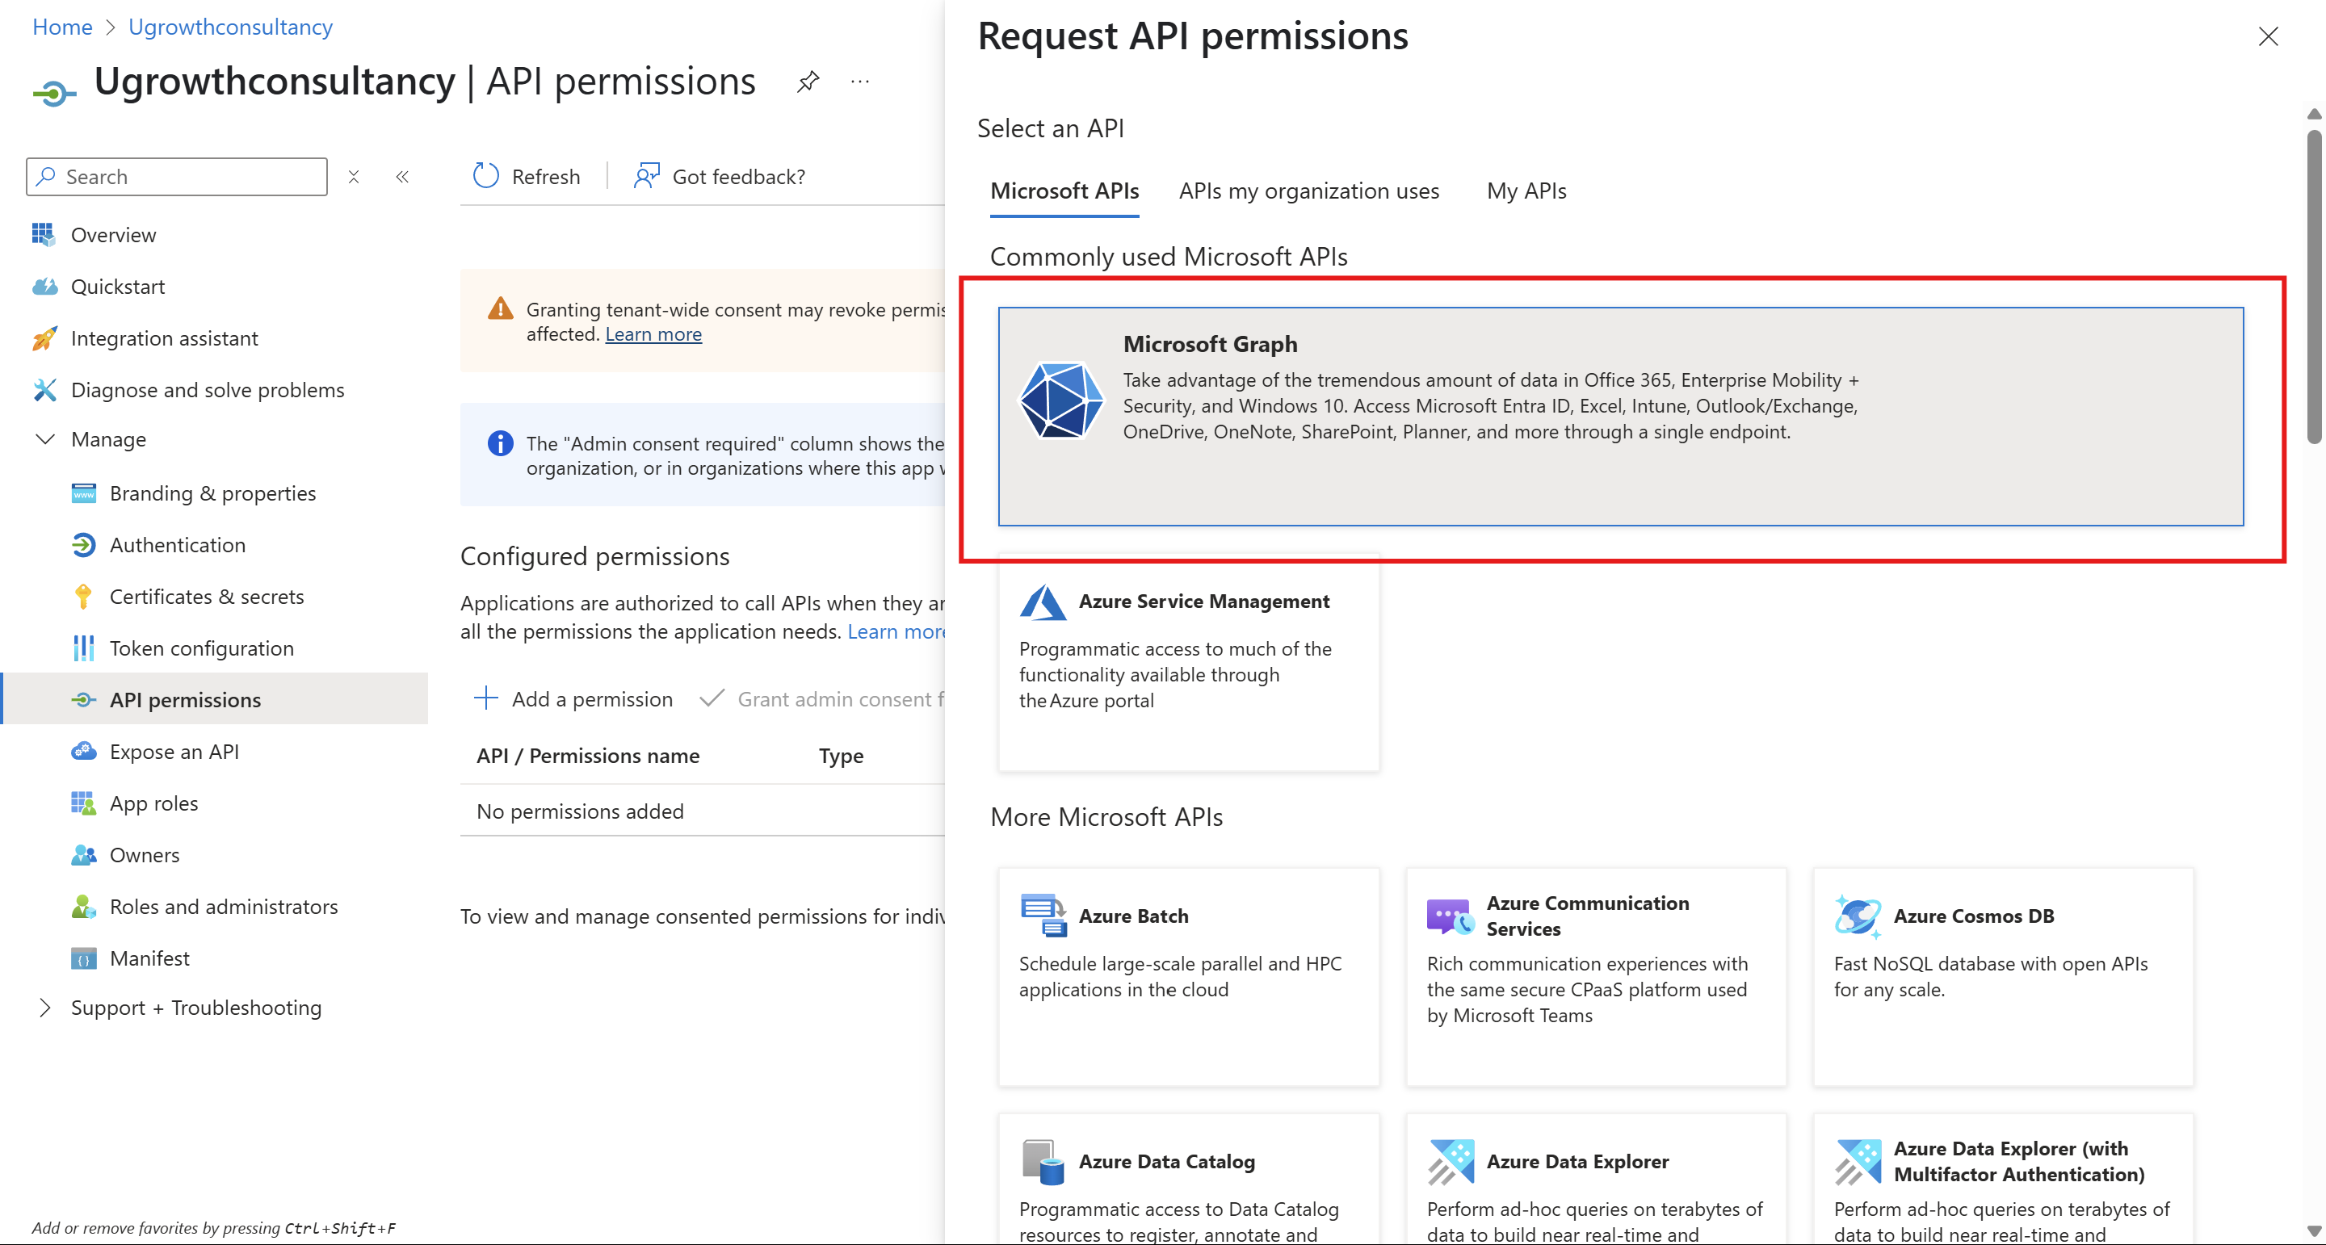Viewport: 2326px width, 1245px height.
Task: Click the Certificates & secrets key icon
Action: click(x=82, y=596)
